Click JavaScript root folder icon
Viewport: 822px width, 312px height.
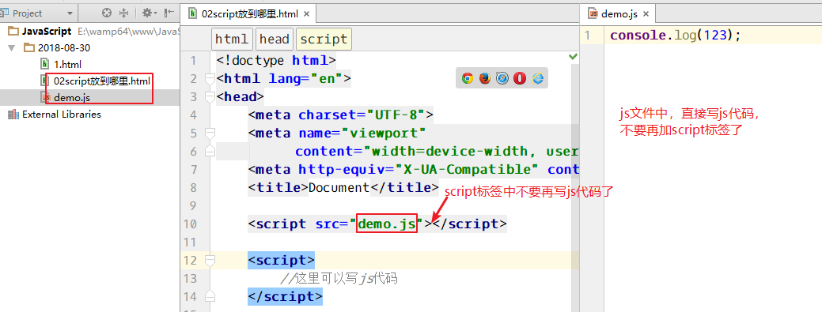click(x=13, y=32)
